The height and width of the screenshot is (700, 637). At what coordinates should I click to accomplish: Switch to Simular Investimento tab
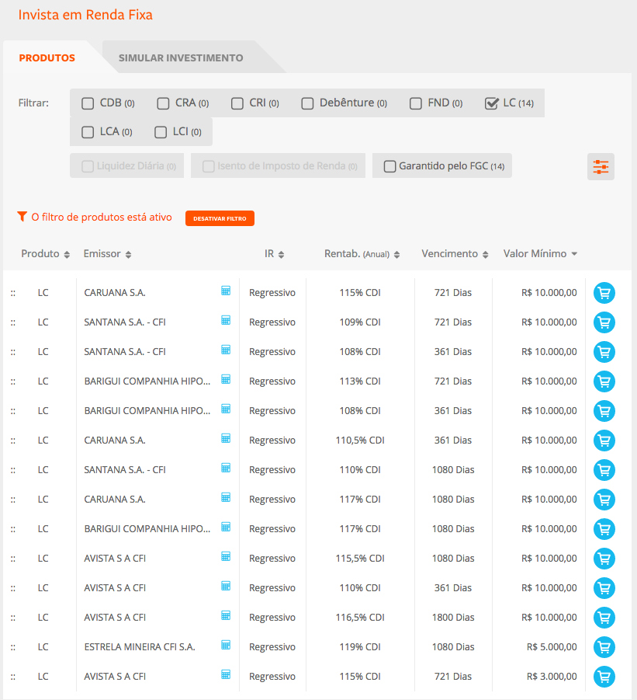(181, 58)
